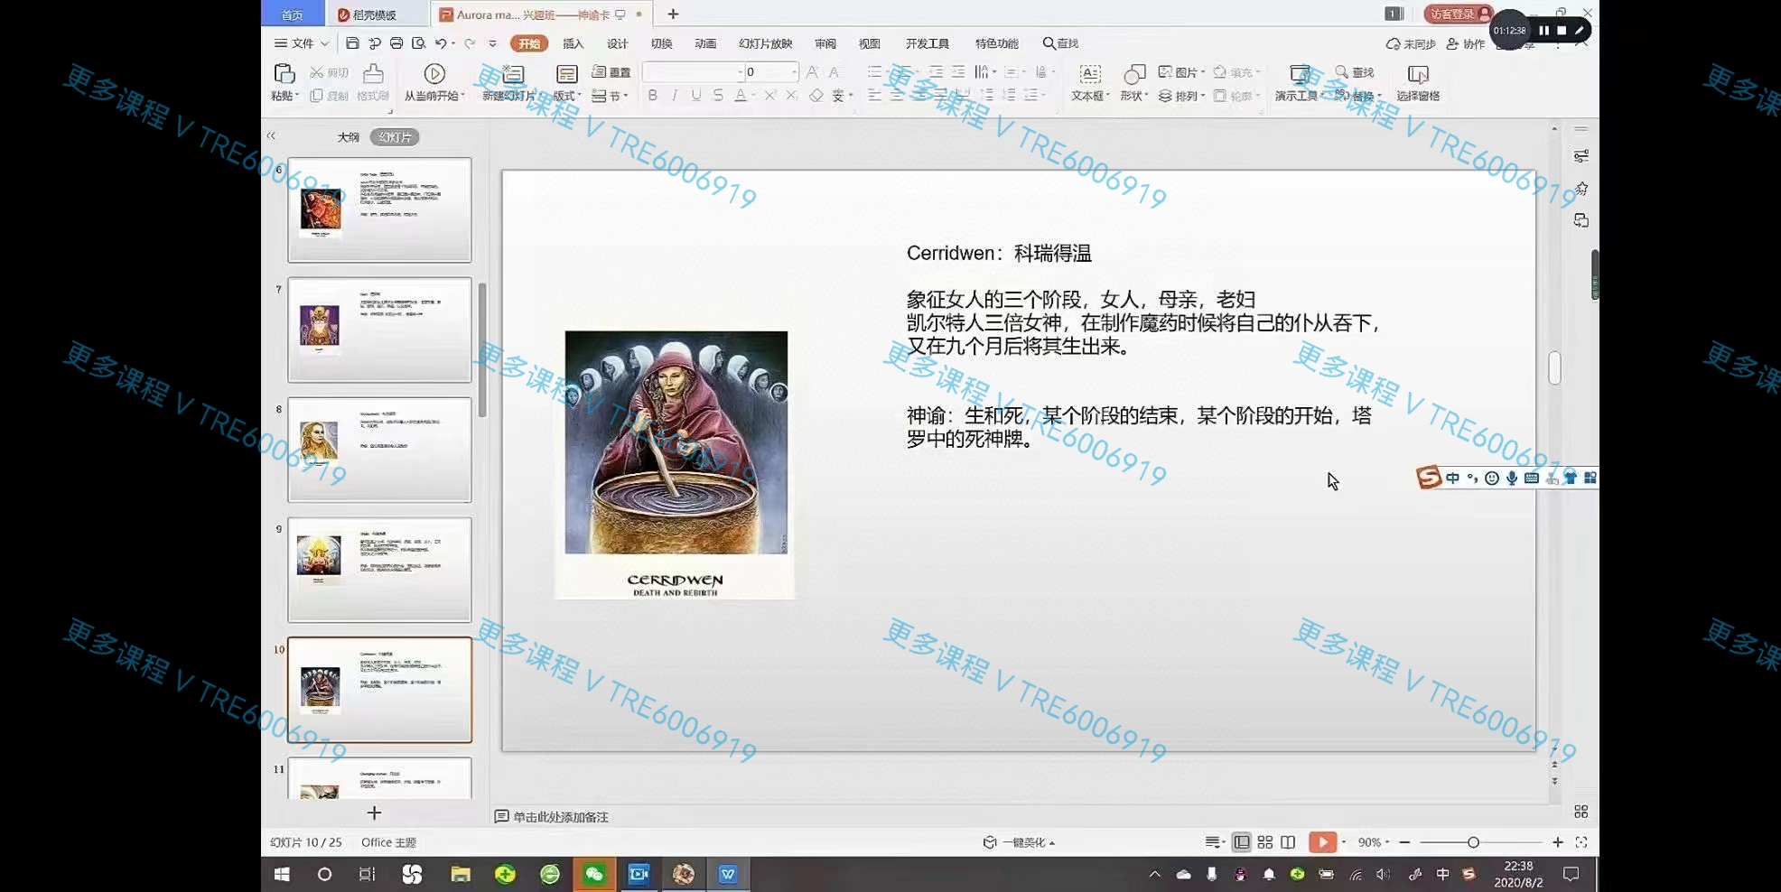Switch to the Animation (动画) tab
The width and height of the screenshot is (1781, 892).
(x=705, y=43)
